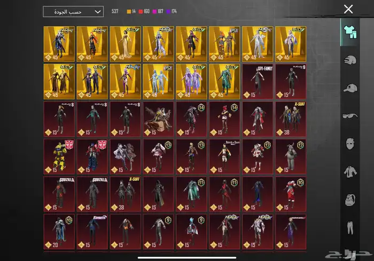Image resolution: width=374 pixels, height=261 pixels.
Task: Select the outfit sets category icon
Action: click(350, 31)
